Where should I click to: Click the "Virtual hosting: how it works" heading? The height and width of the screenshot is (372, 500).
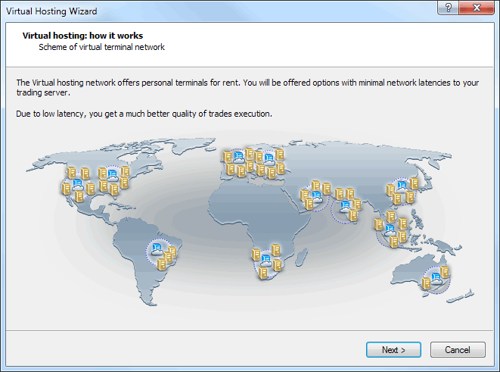82,36
